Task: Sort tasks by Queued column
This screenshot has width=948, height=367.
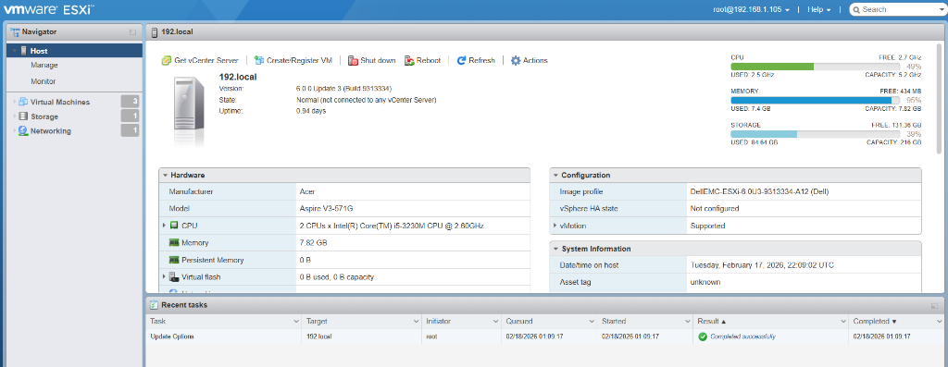Action: [519, 321]
